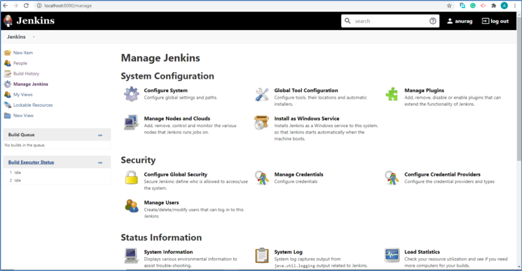The width and height of the screenshot is (522, 271).
Task: Select the Configure Global Security padlock icon
Action: pyautogui.click(x=132, y=178)
